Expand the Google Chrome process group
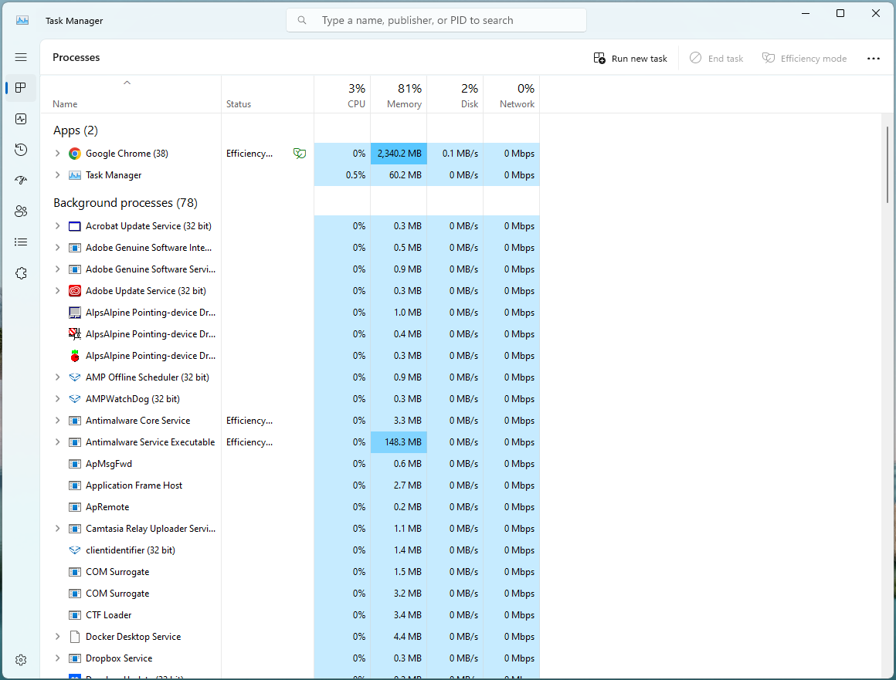 click(x=57, y=153)
